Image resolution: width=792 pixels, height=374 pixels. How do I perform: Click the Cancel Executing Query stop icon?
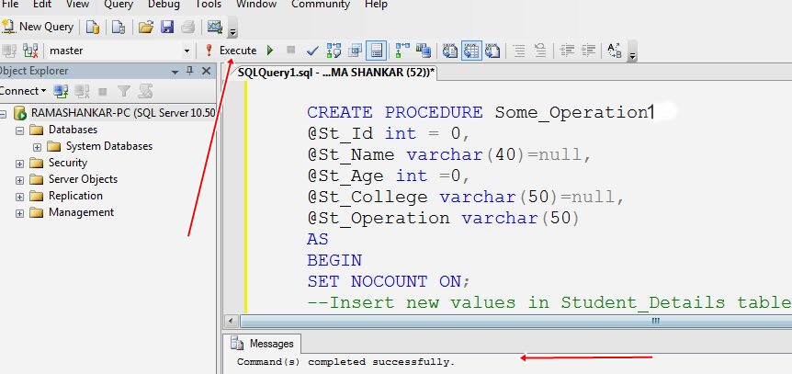[290, 50]
